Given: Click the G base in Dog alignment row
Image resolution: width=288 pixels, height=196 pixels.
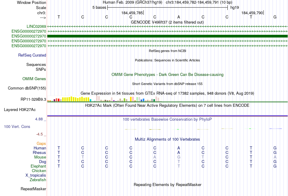Looking at the screenshot, I should (x=275, y=162).
